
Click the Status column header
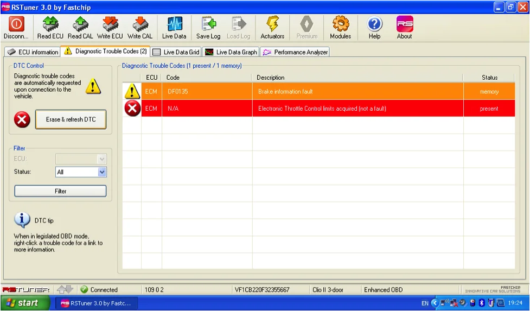489,78
